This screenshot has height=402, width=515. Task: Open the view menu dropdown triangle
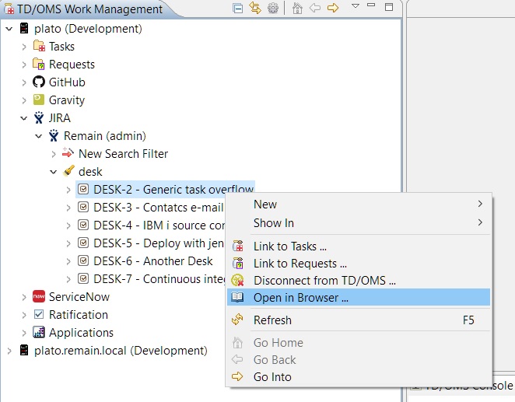355,7
